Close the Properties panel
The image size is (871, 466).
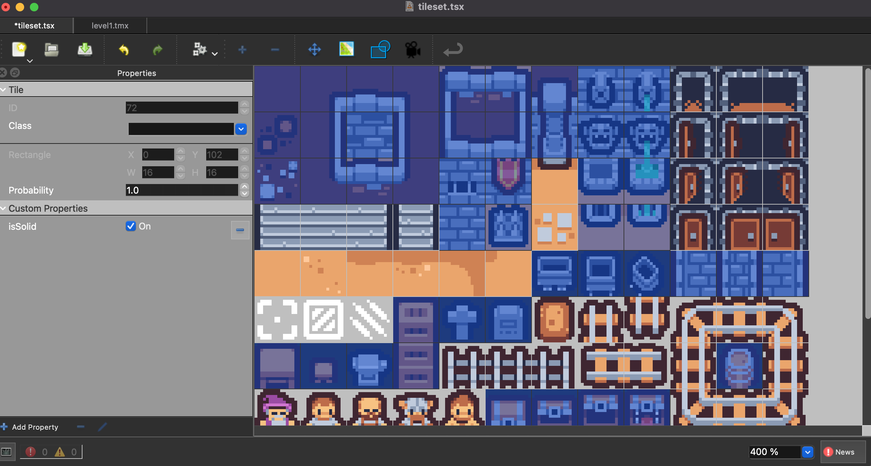tap(3, 73)
